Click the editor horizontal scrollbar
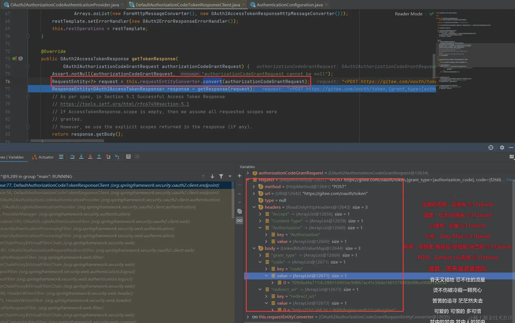This screenshot has width=515, height=323. pyautogui.click(x=67, y=141)
